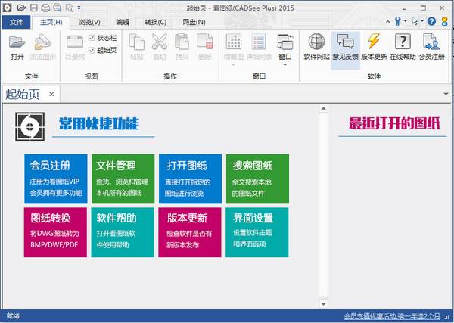Viewport: 454px width, 323px height.
Task: Expand the tab list dropdown arrow at right
Action: pos(446,94)
